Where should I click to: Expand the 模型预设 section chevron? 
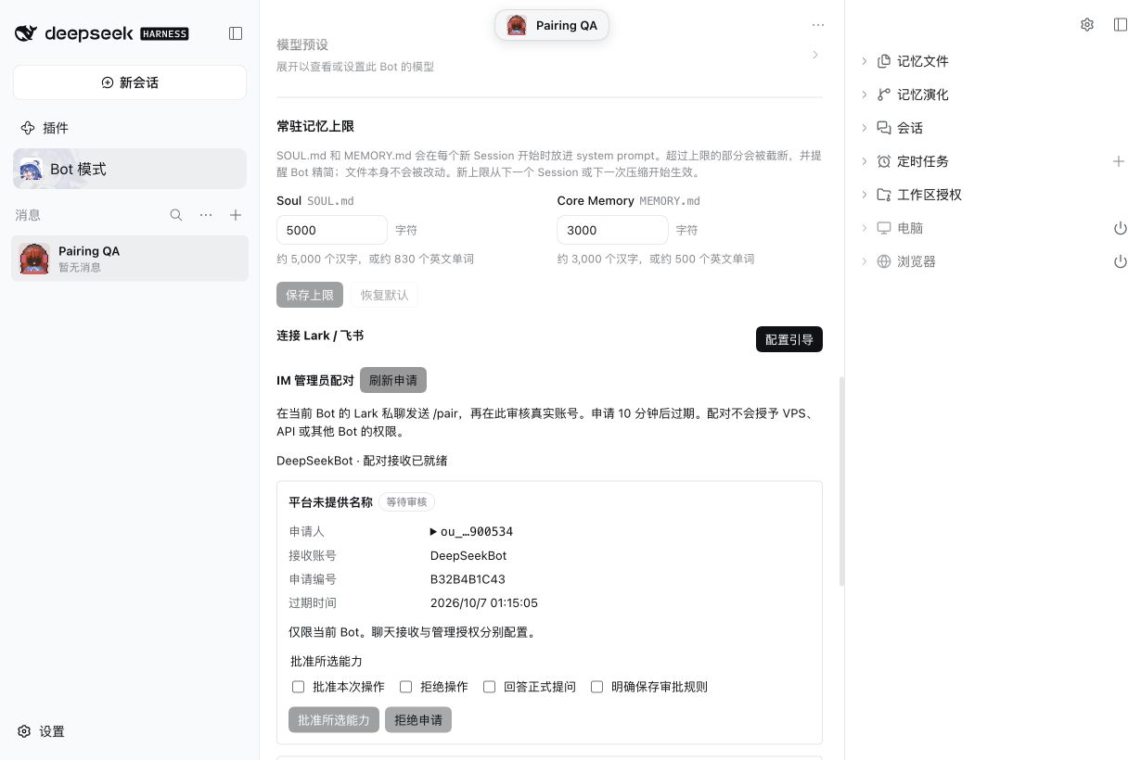click(x=815, y=55)
